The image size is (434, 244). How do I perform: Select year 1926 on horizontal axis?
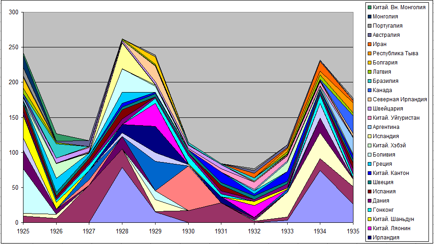tap(56, 231)
